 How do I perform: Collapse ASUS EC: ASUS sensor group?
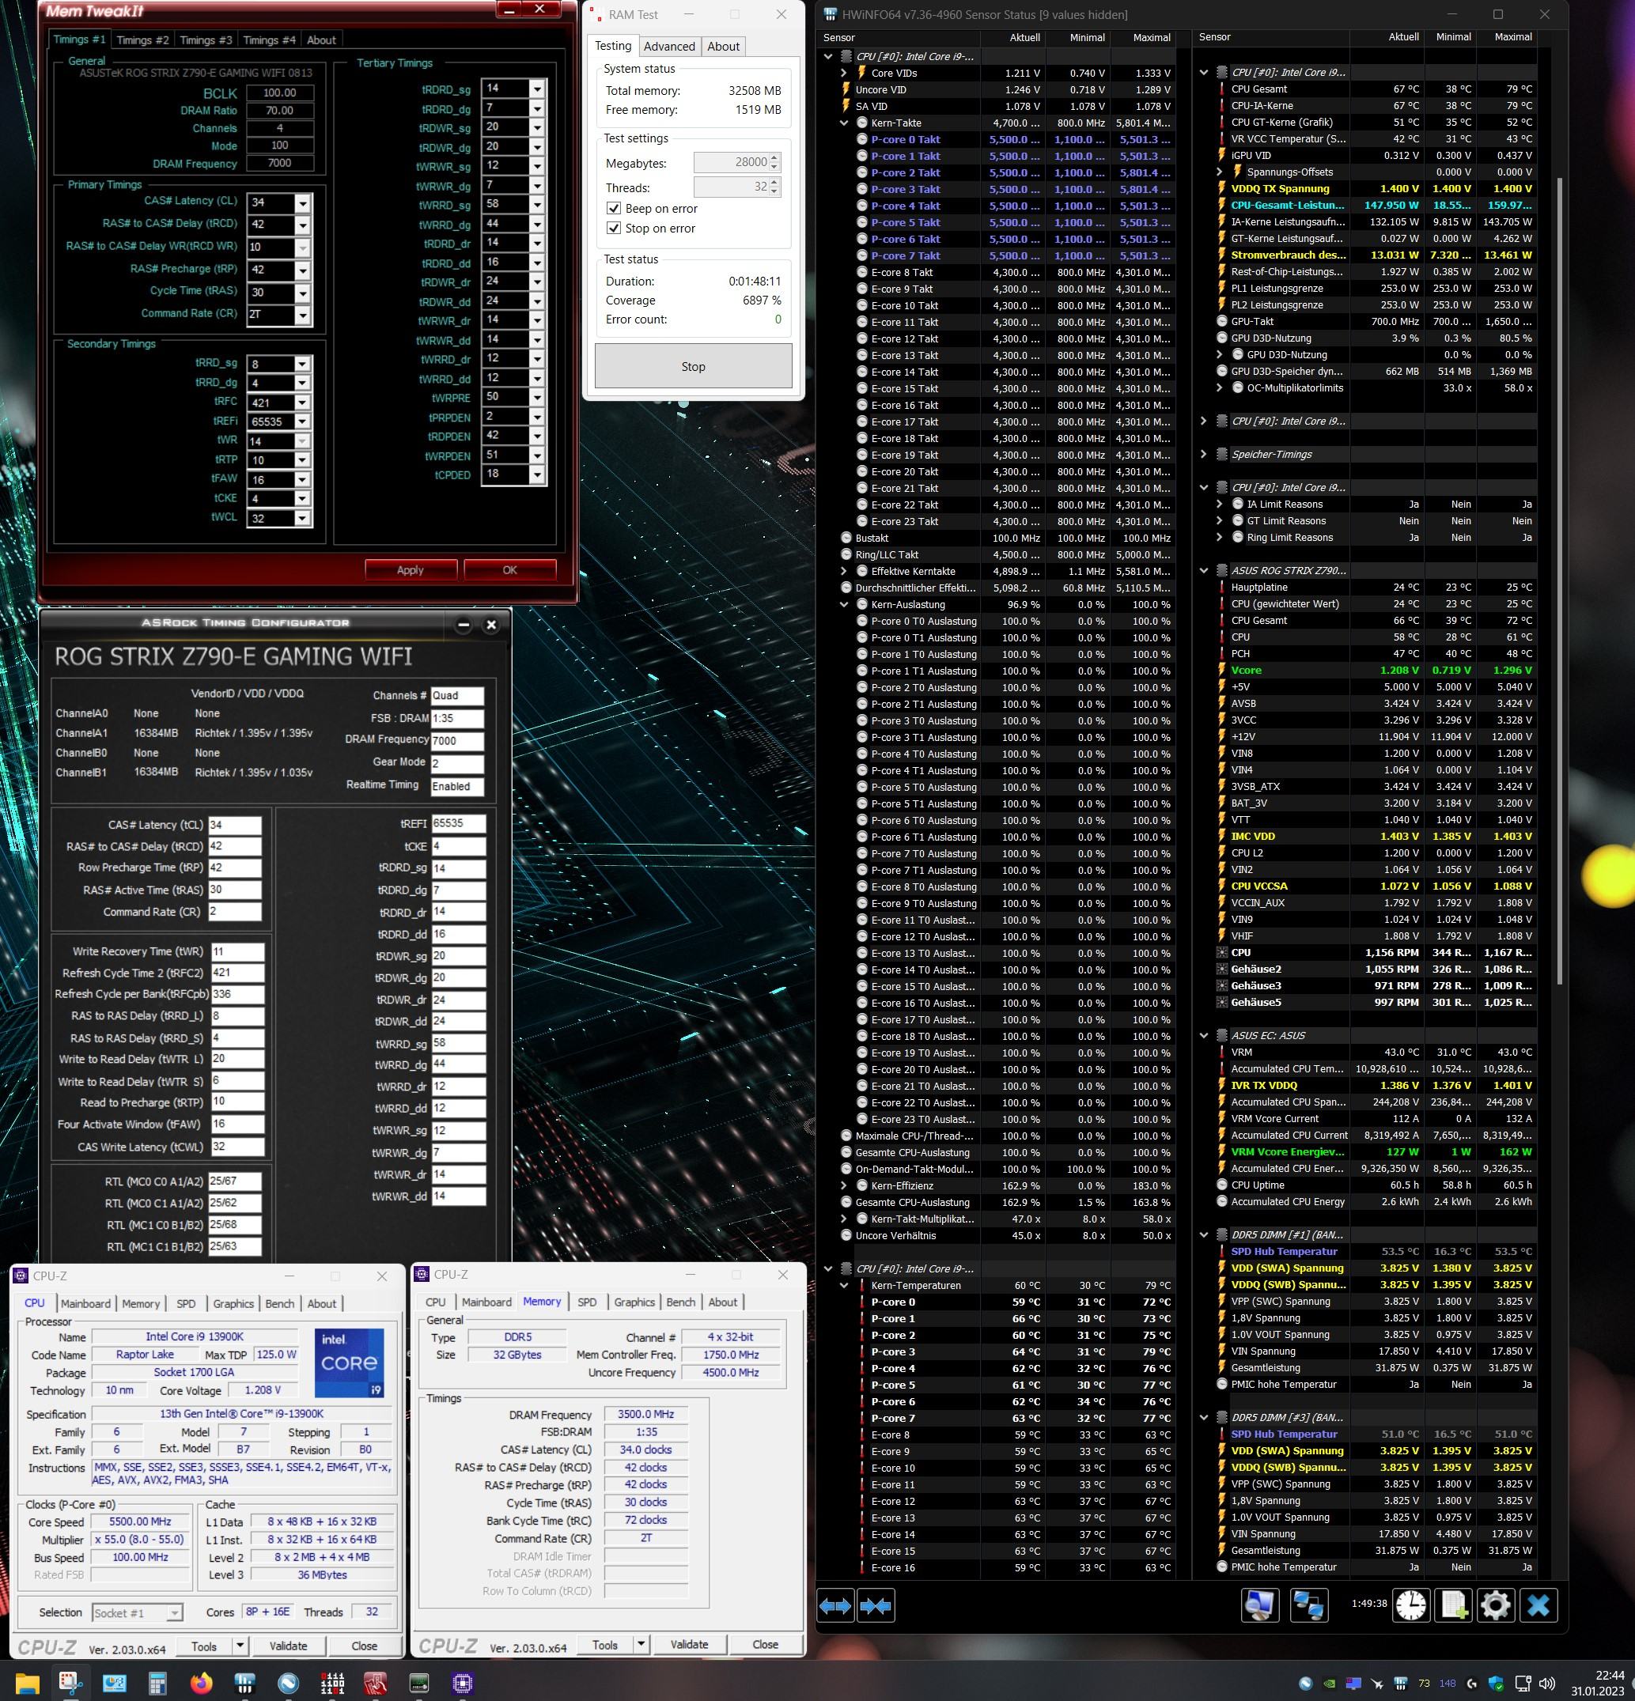[1203, 1035]
